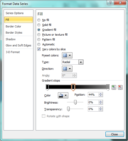The width and height of the screenshot is (128, 141).
Task: Click the Add gradient stop icon
Action: (x=114, y=87)
